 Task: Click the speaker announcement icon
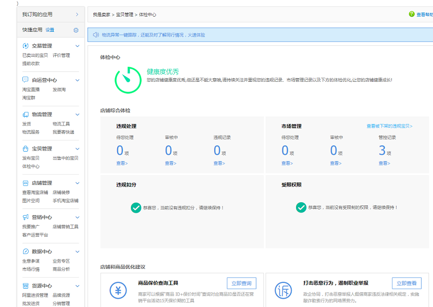pos(96,35)
